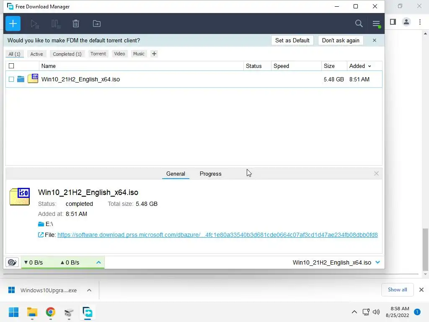Add a new download with plus button
Screen dimensions: 429x322
(x=13, y=23)
